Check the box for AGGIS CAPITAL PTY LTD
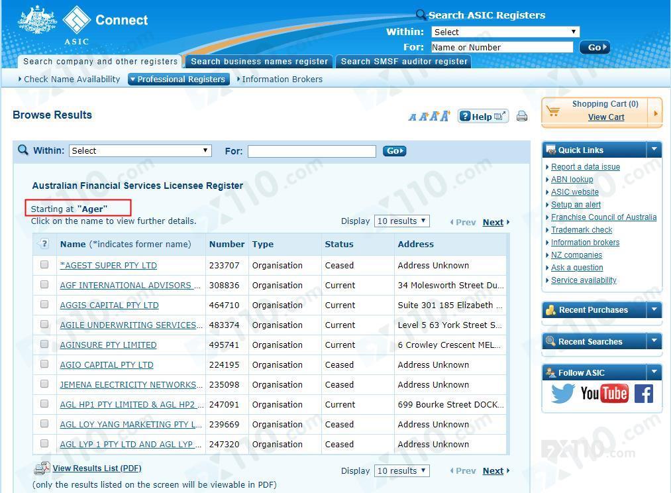671x493 pixels. click(x=44, y=305)
